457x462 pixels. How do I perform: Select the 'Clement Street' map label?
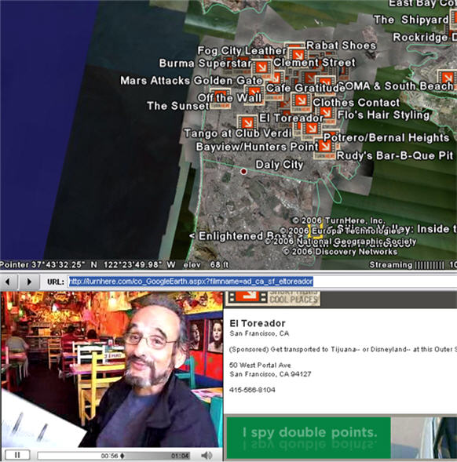tap(315, 63)
